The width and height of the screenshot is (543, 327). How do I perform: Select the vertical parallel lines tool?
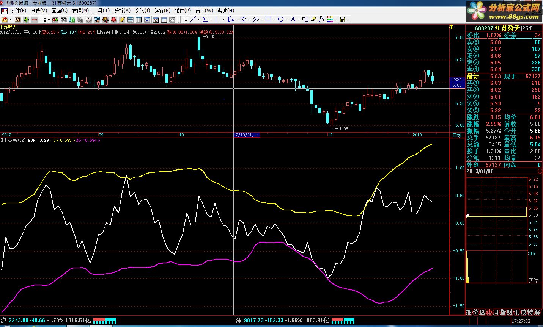tap(218, 19)
